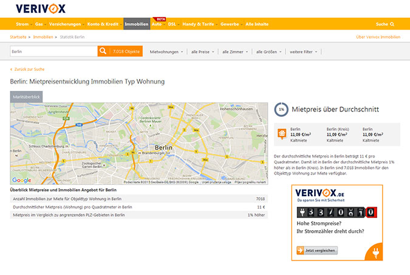Open the Konto & Kredit menu

tap(104, 24)
